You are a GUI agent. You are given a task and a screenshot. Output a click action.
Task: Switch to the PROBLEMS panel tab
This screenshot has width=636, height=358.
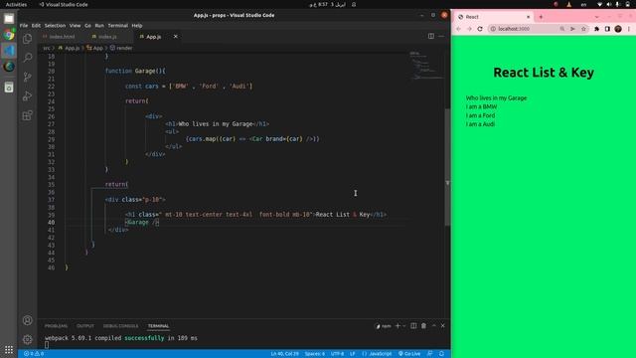(x=56, y=326)
